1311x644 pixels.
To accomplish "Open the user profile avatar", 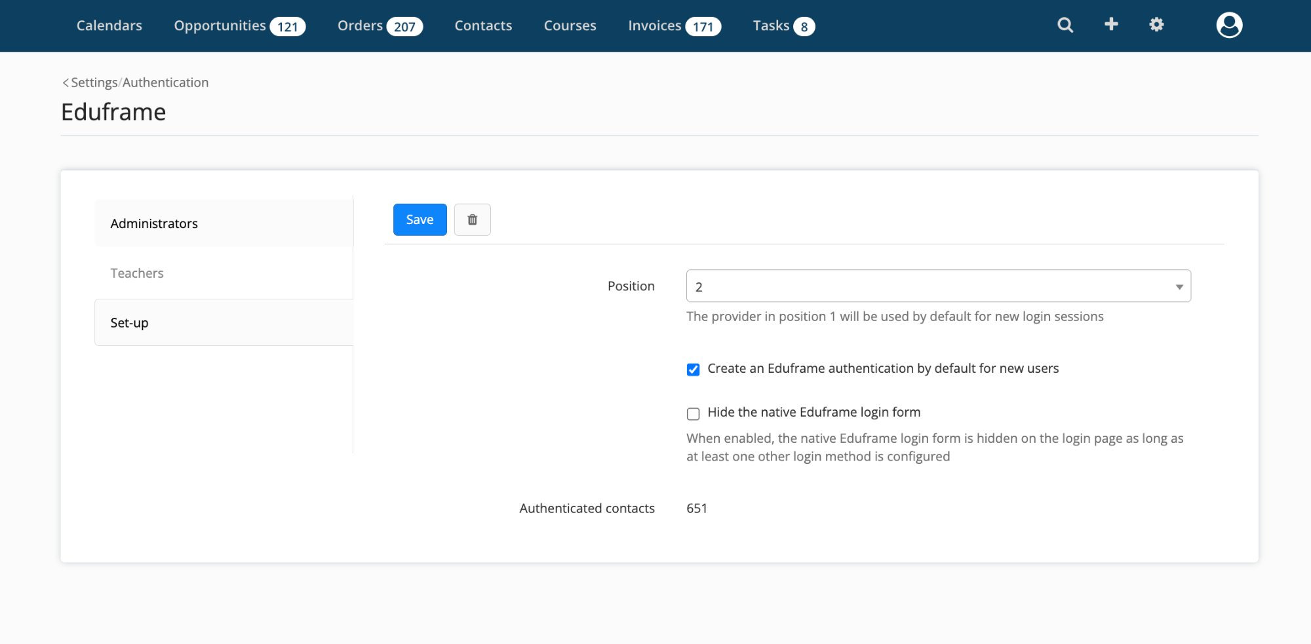I will 1229,26.
